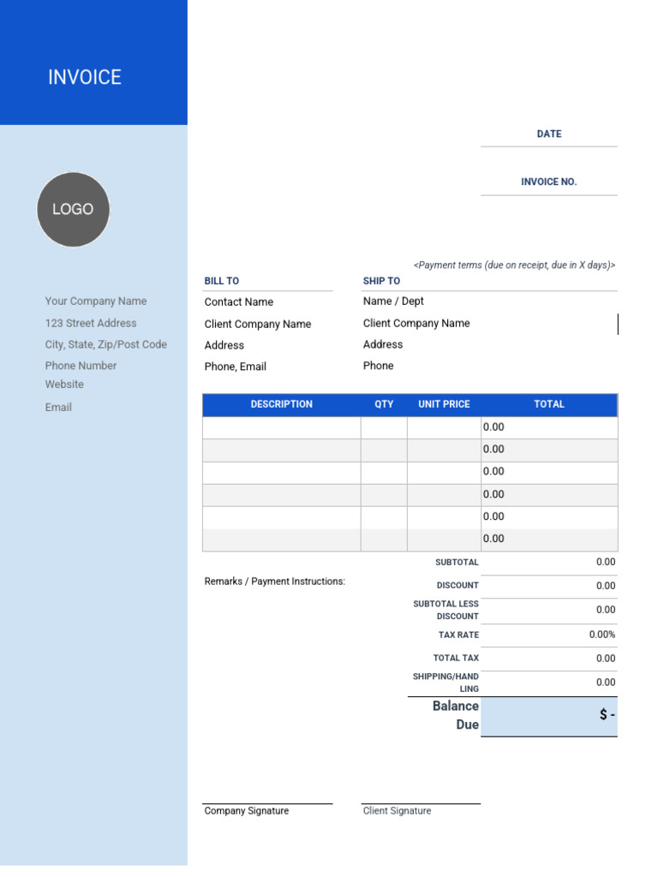Select 'Contact Name' under Bill To
The image size is (658, 877).
239,302
